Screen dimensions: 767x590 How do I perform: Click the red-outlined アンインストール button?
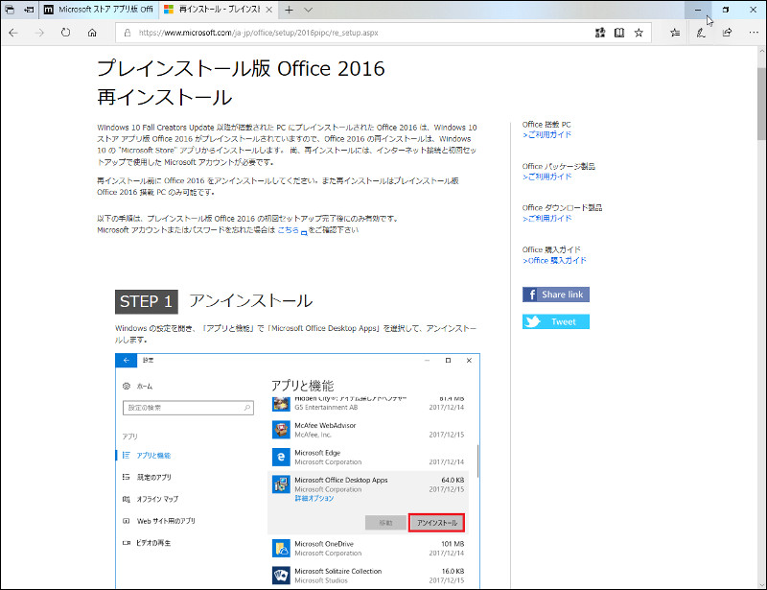tap(437, 523)
